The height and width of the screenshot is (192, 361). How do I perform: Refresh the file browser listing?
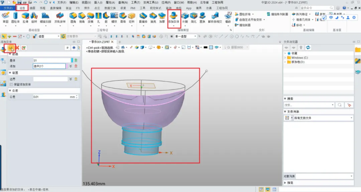[x=308, y=48]
